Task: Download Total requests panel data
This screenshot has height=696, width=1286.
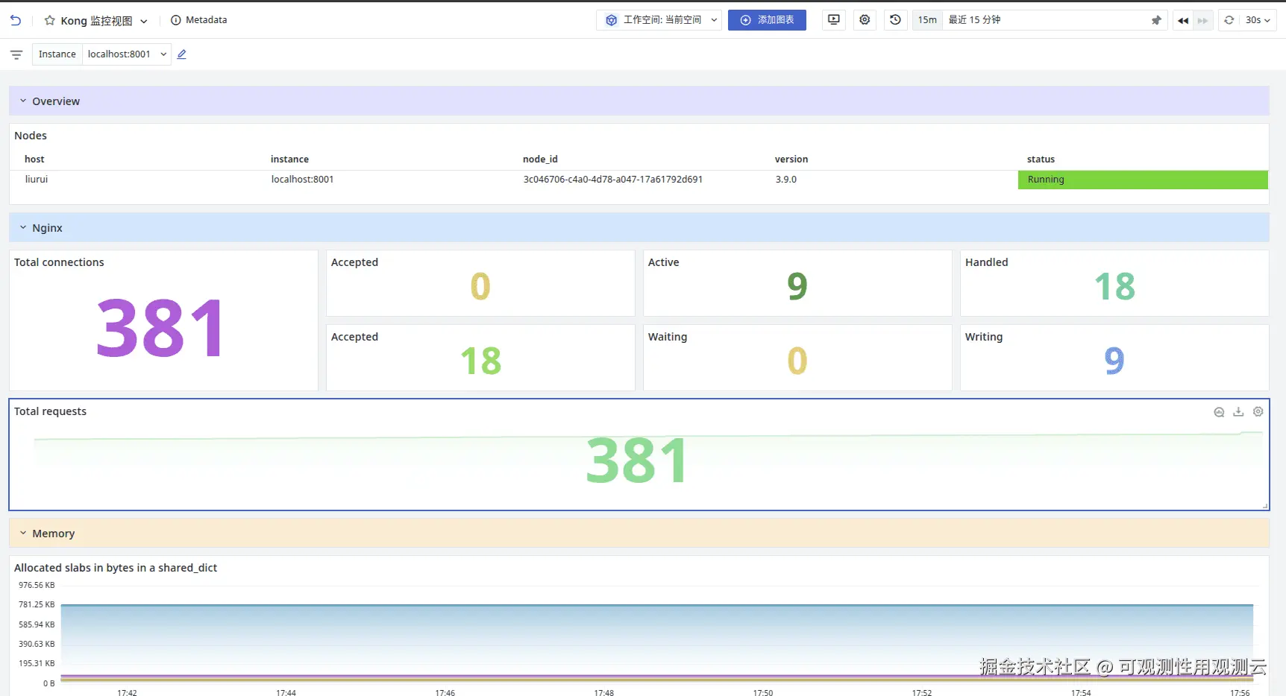Action: 1238,412
